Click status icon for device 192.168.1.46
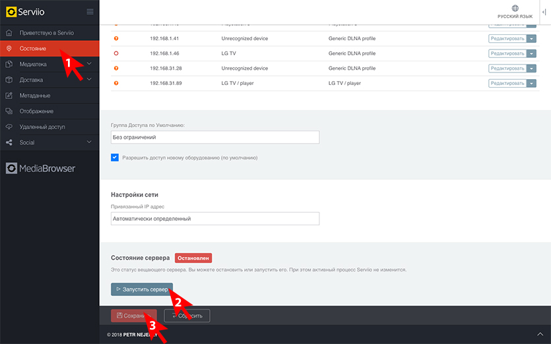The height and width of the screenshot is (344, 551). click(x=116, y=53)
